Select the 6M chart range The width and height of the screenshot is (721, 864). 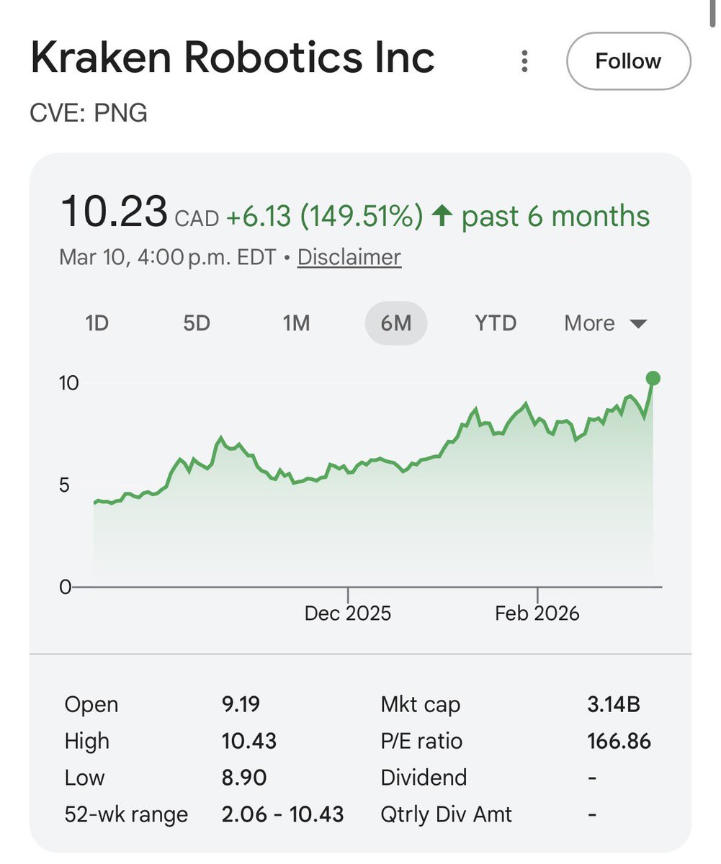[x=395, y=323]
